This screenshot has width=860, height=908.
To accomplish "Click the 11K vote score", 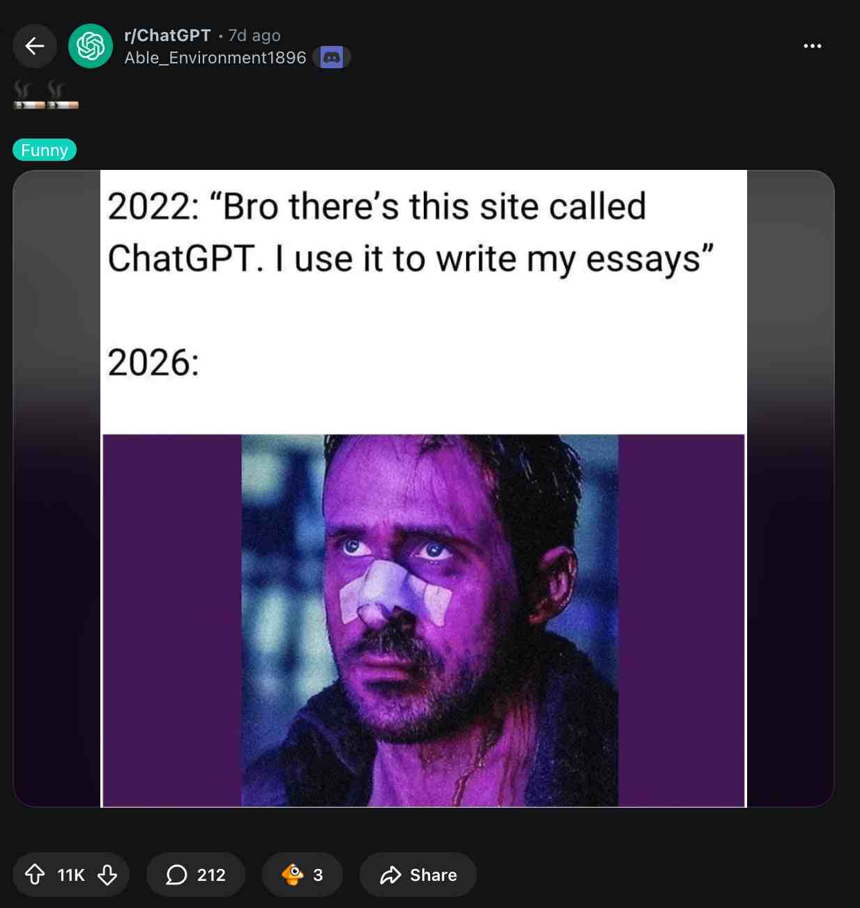I will (x=71, y=875).
